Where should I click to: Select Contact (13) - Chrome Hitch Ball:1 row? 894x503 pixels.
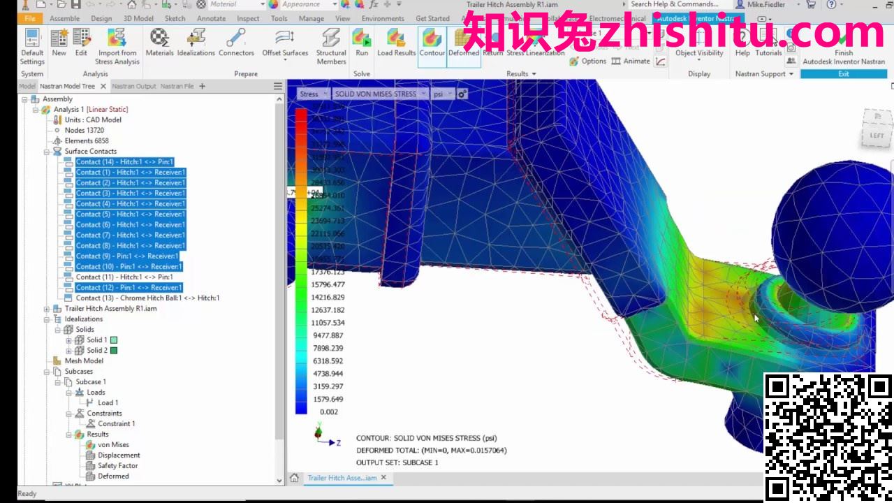click(x=147, y=298)
